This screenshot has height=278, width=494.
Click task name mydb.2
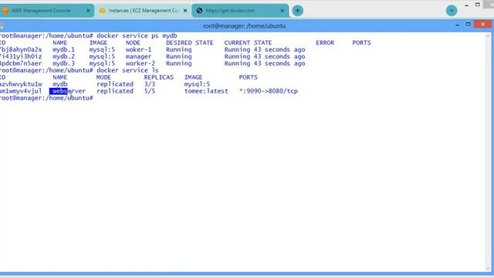[63, 56]
